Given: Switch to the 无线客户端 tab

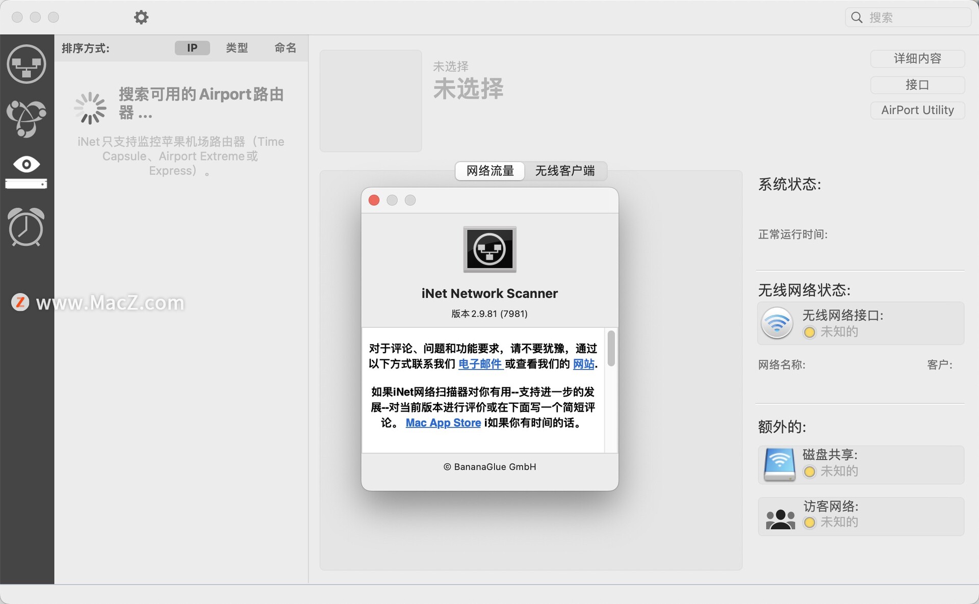Looking at the screenshot, I should click(565, 171).
